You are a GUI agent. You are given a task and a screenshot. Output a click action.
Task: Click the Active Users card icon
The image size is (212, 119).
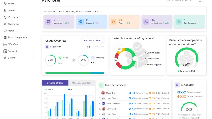point(146,22)
